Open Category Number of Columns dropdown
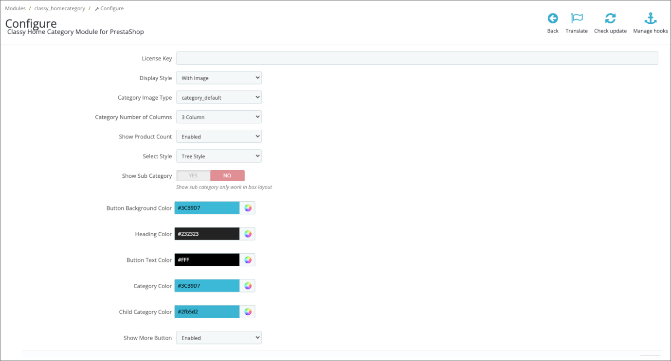This screenshot has height=361, width=671. coord(219,117)
